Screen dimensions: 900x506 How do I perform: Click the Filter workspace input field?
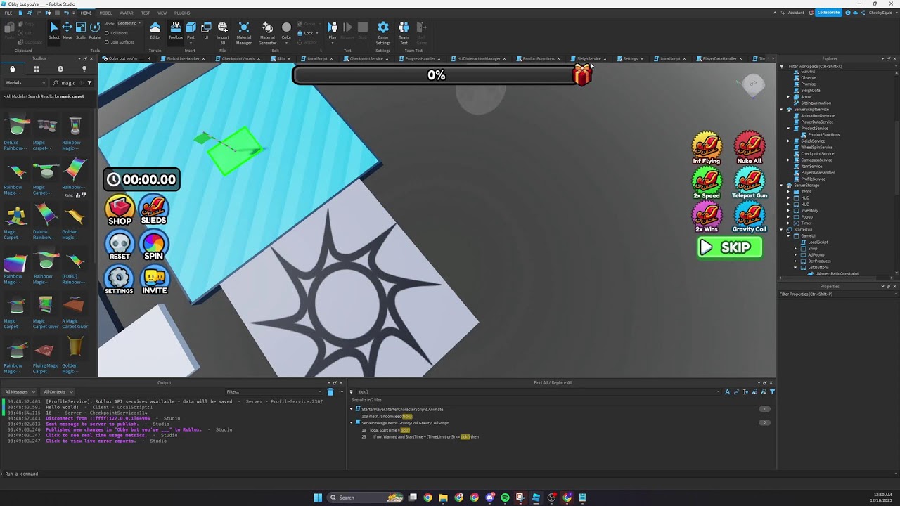pyautogui.click(x=837, y=67)
